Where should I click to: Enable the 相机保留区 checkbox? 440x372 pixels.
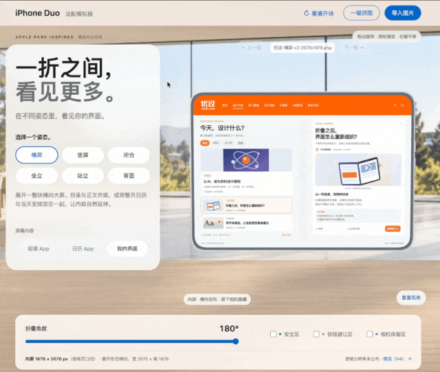point(370,334)
